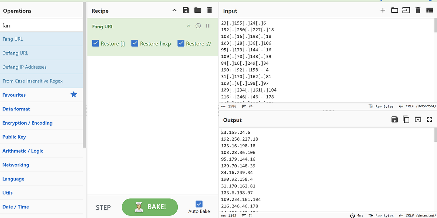The image size is (437, 218).
Task: Open the Networking category
Action: [x=16, y=165]
